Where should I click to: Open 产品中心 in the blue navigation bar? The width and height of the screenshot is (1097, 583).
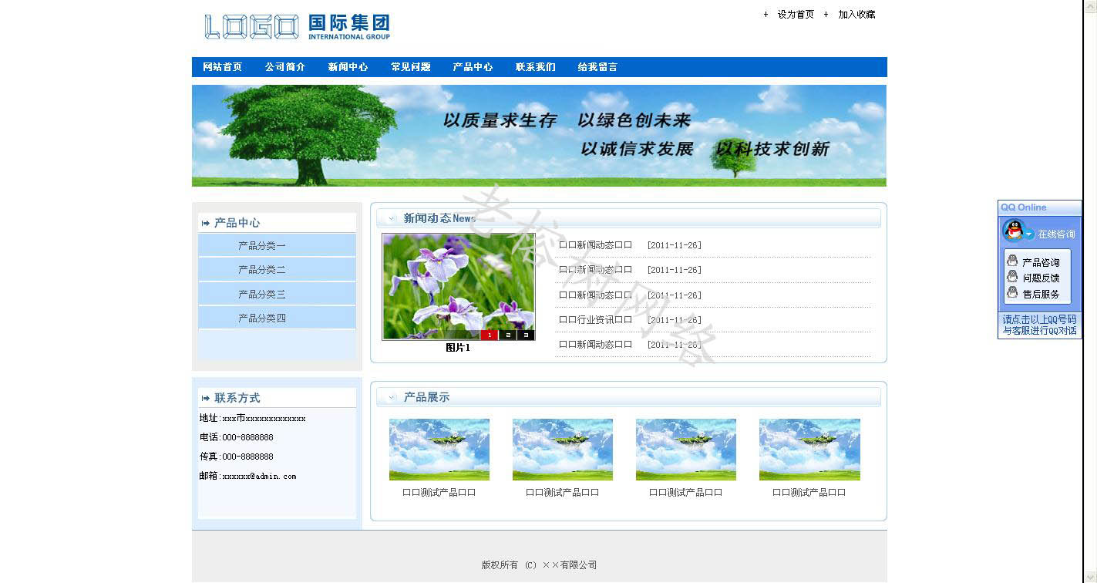point(473,67)
